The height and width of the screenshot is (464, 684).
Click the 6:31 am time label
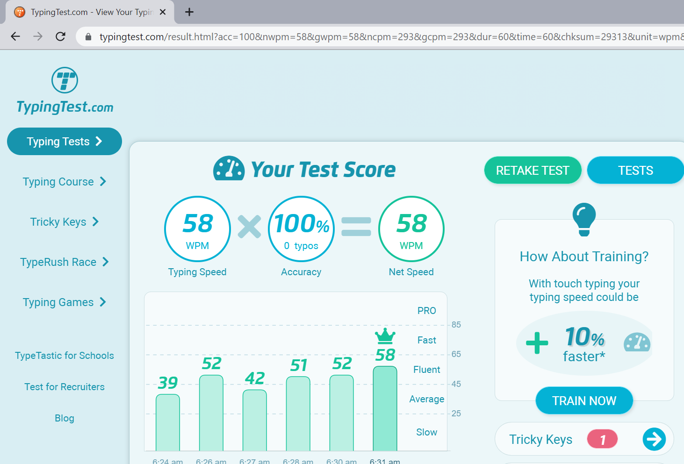point(385,461)
